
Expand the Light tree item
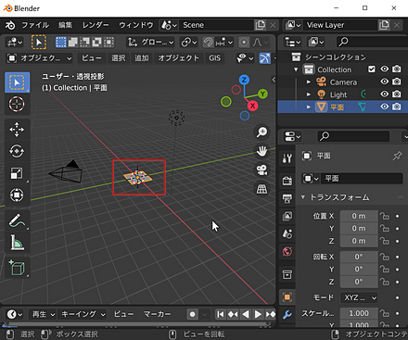pyautogui.click(x=309, y=94)
